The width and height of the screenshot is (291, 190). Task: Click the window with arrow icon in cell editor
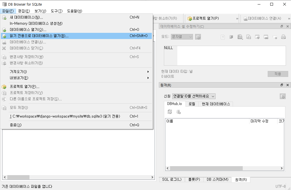pyautogui.click(x=257, y=37)
